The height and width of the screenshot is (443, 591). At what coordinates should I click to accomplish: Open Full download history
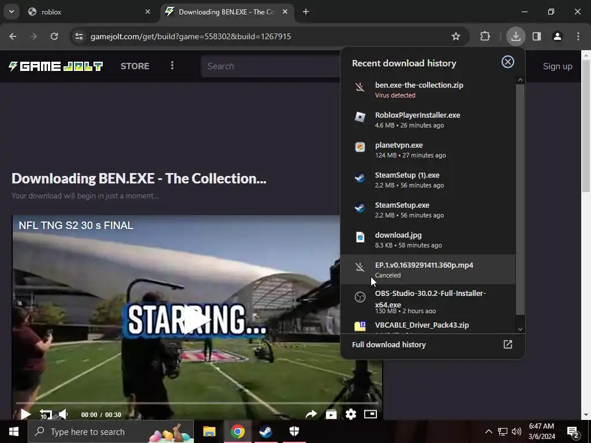coord(432,345)
